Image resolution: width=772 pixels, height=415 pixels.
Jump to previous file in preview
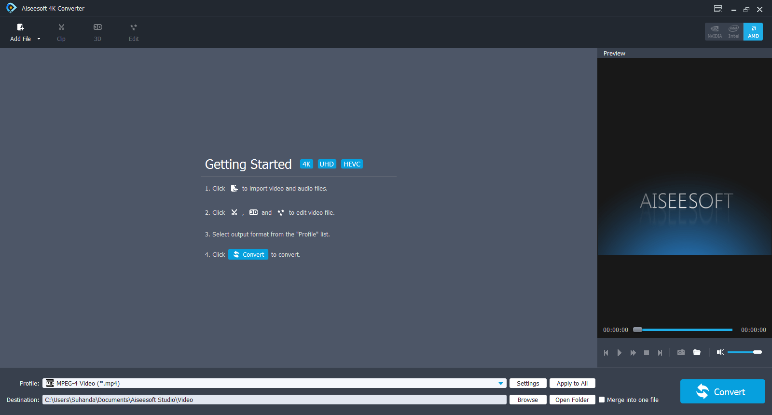[606, 353]
